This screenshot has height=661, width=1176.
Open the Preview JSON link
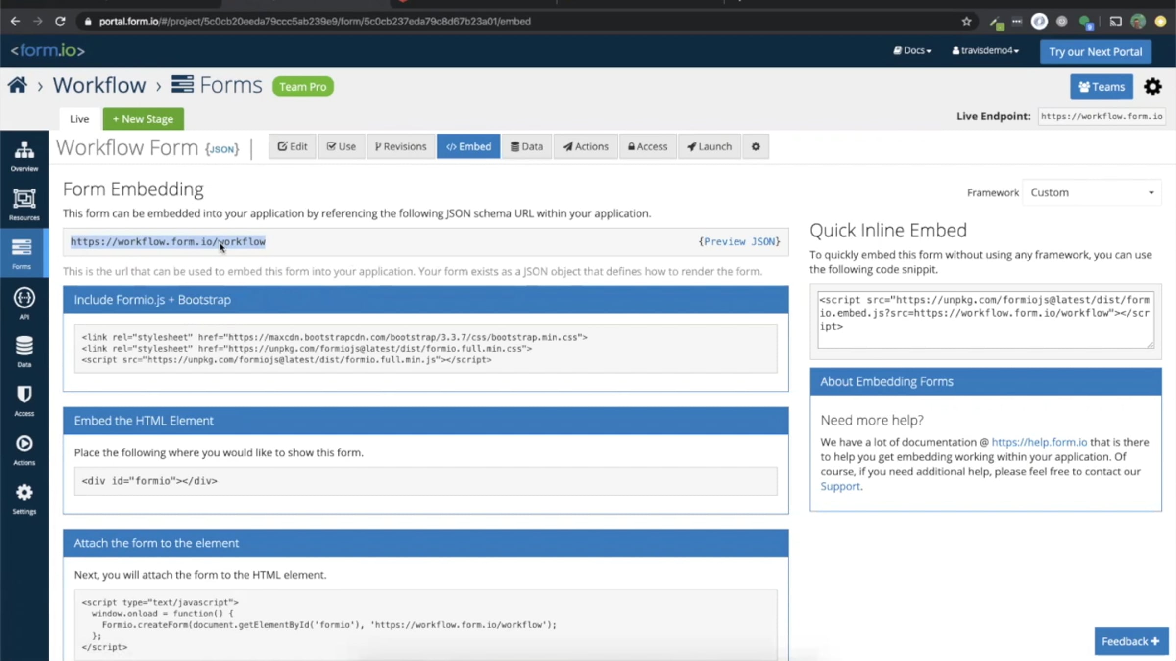click(739, 241)
